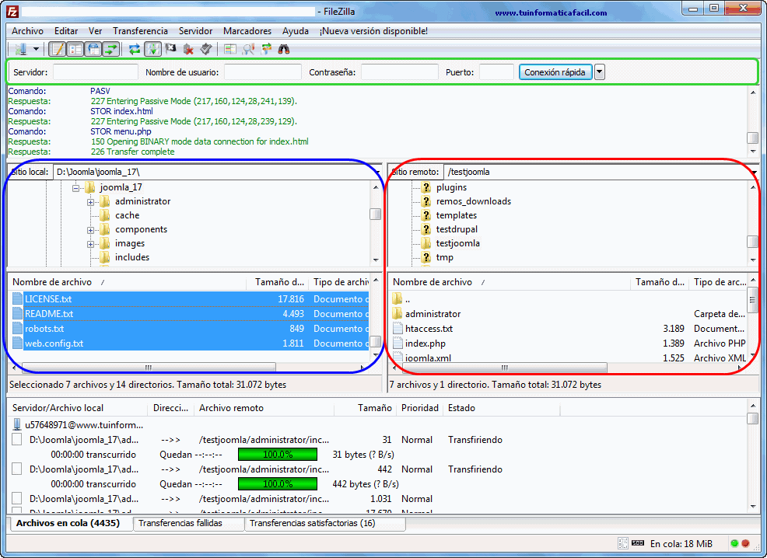Toggle the remote directory tree display
767x558 pixels.
pyautogui.click(x=93, y=49)
